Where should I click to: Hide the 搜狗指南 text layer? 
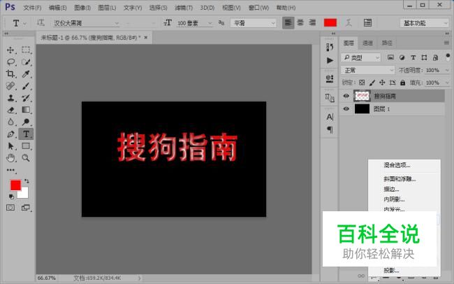coord(346,96)
